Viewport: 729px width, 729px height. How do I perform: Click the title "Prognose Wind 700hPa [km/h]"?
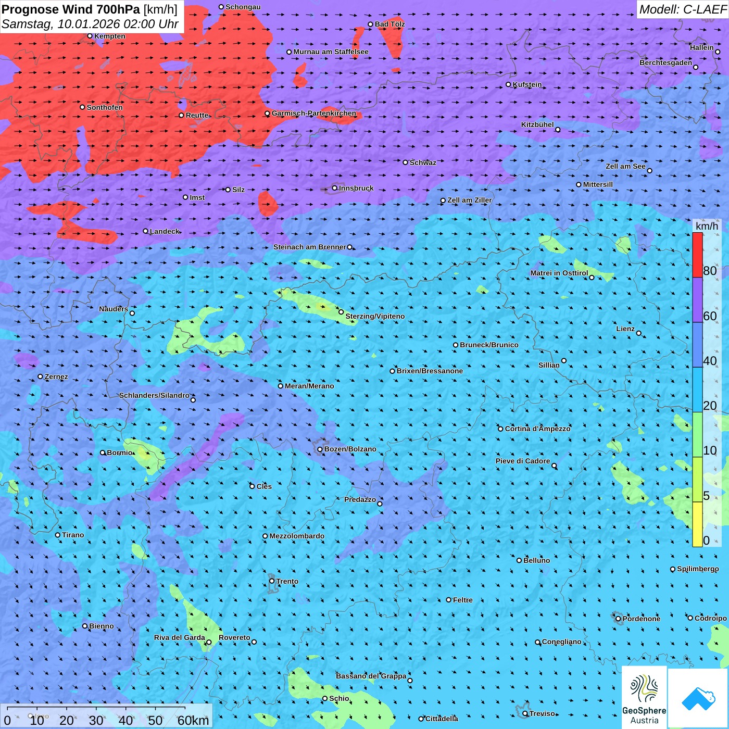(90, 9)
